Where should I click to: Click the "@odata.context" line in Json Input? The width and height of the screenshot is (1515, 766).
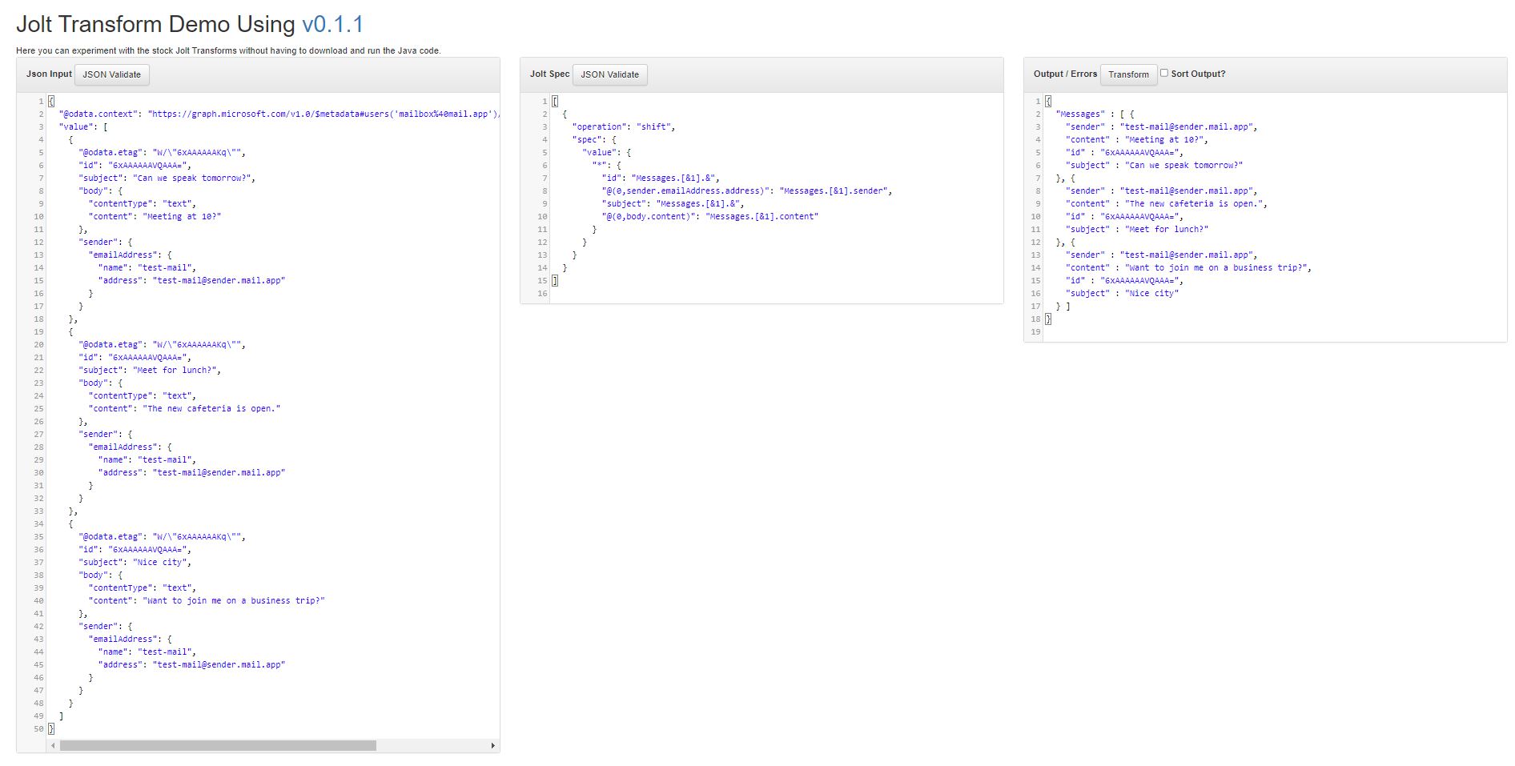279,114
